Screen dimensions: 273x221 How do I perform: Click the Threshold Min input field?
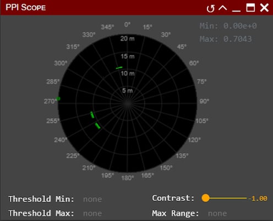(92, 199)
